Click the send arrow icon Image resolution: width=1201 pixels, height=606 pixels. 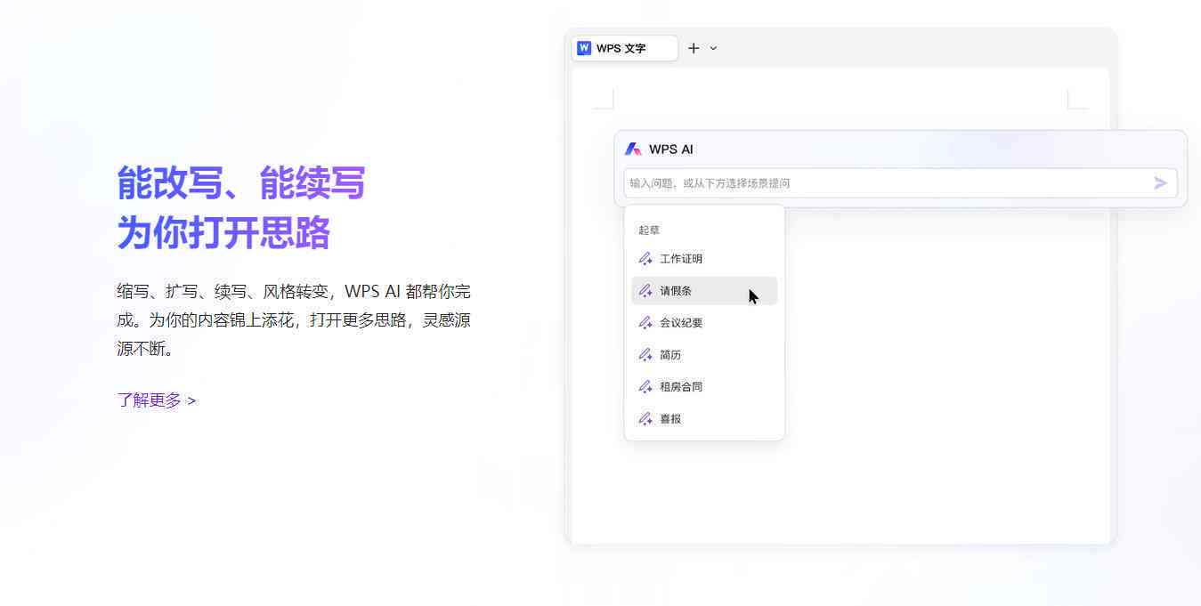point(1160,183)
